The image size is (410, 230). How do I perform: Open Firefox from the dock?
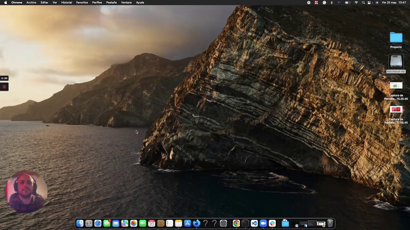pos(196,224)
